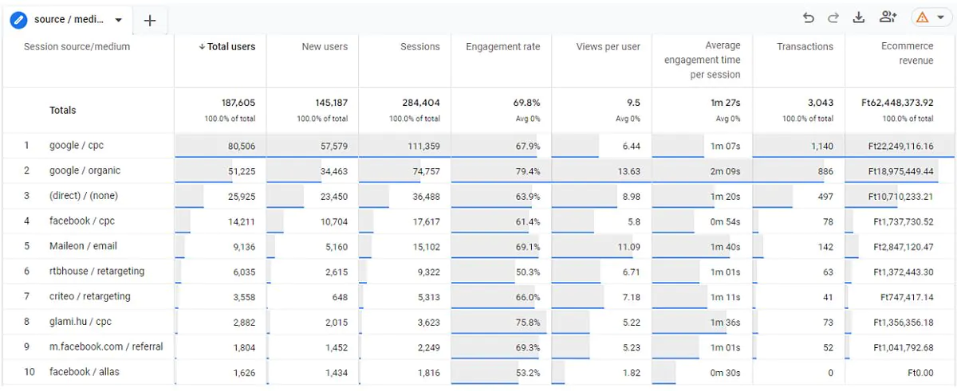Click the Engagement rate column header

pyautogui.click(x=503, y=47)
